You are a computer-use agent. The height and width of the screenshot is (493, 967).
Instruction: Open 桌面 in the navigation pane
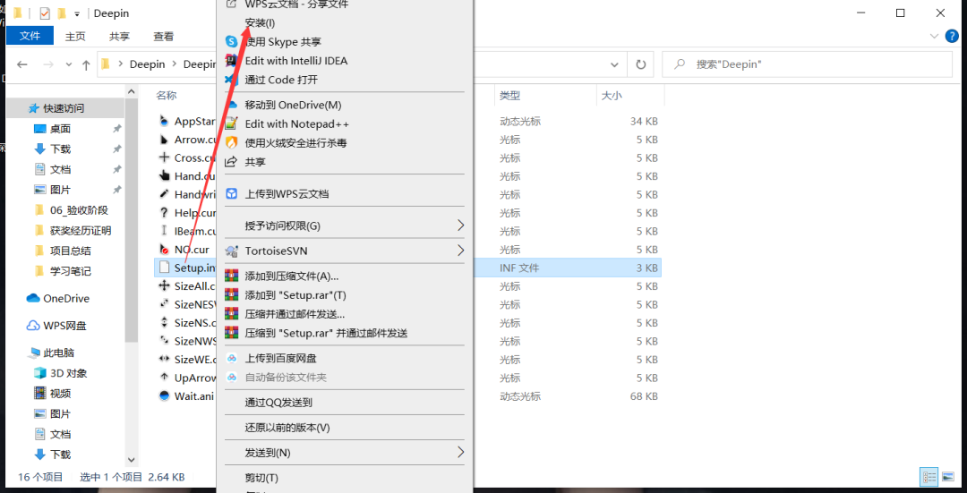(x=61, y=129)
